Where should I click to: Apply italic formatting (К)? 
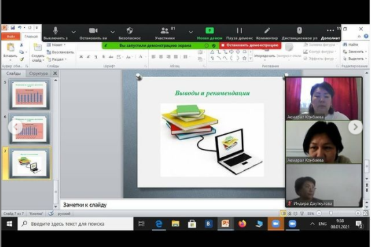pyautogui.click(x=88, y=56)
